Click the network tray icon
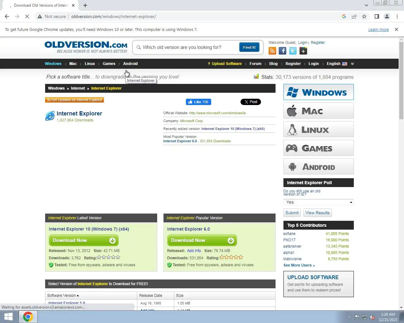 click(x=365, y=317)
